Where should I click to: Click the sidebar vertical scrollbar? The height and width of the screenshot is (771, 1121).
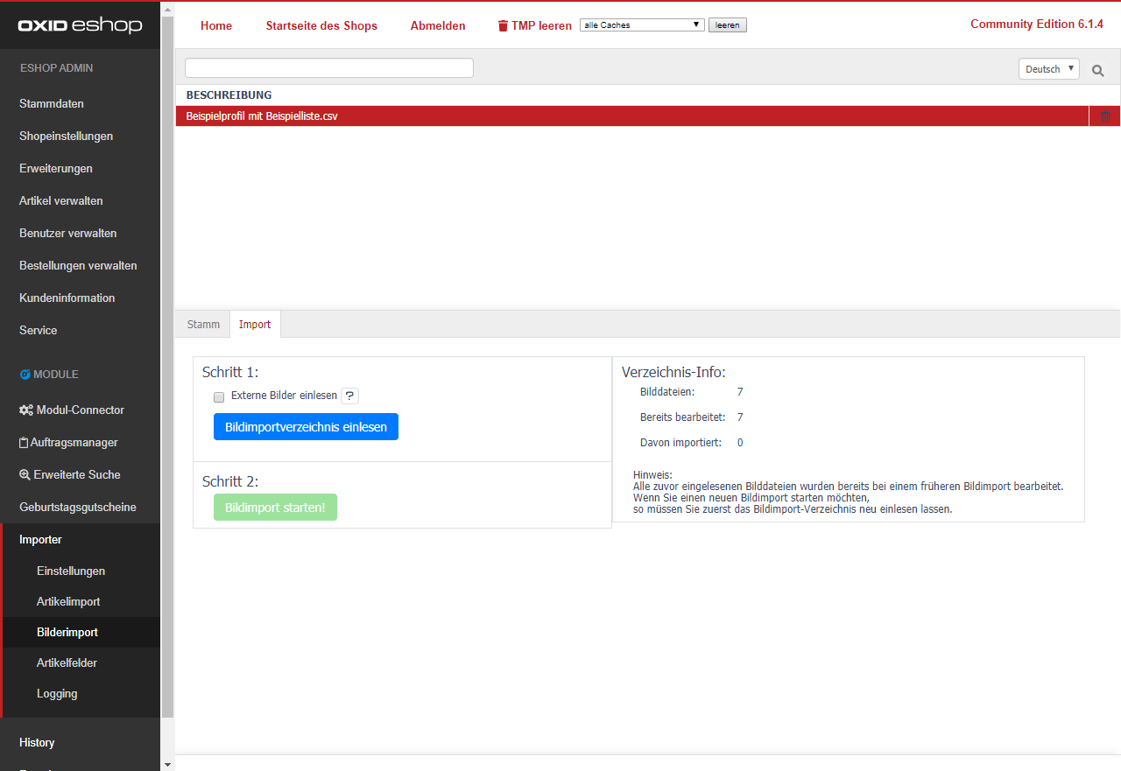pyautogui.click(x=168, y=350)
